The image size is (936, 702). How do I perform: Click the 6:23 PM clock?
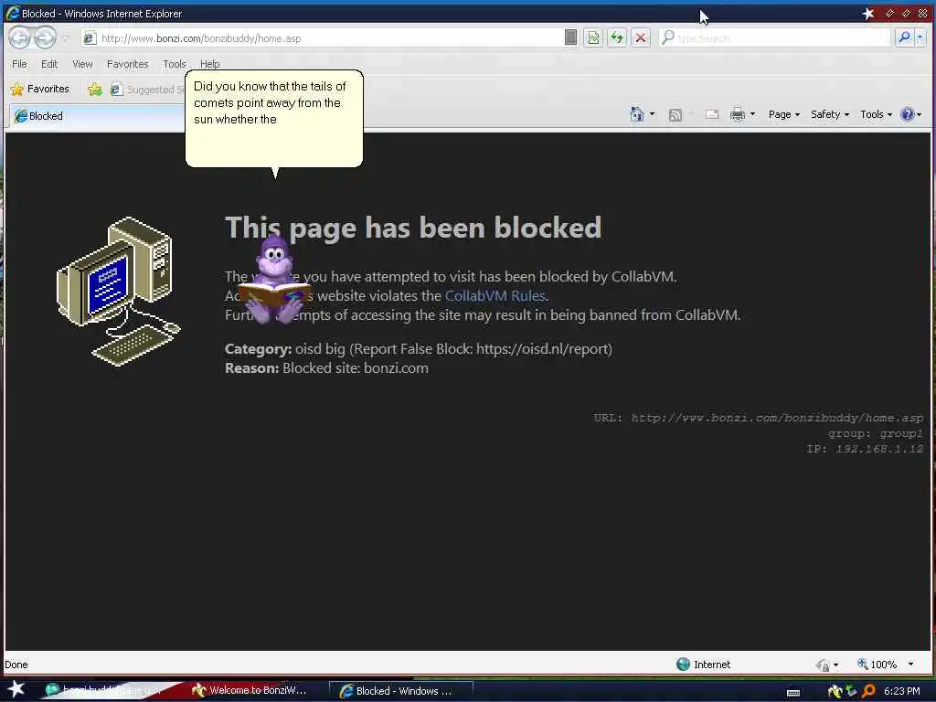(x=901, y=691)
